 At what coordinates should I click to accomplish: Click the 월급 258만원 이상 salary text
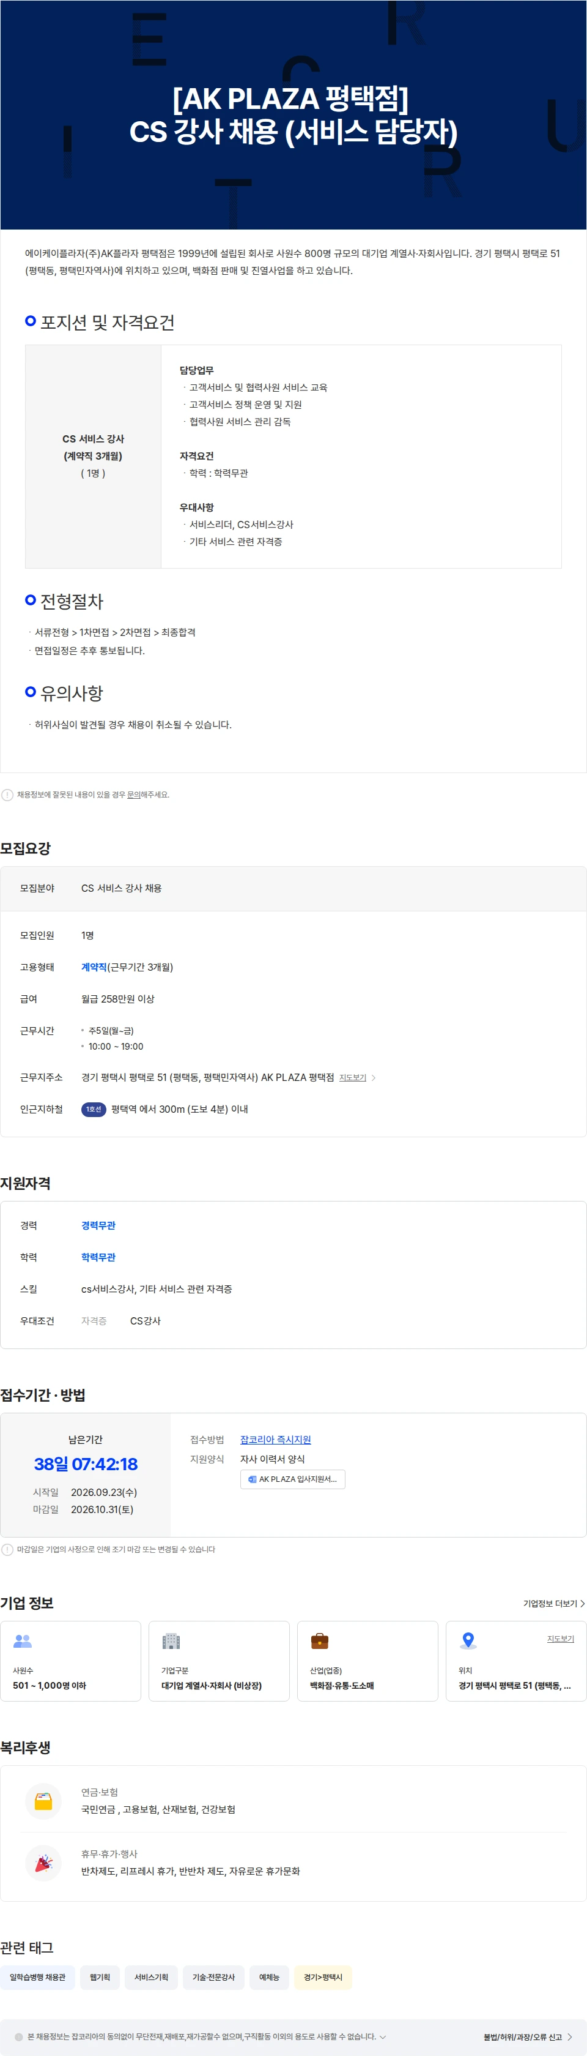[x=118, y=998]
